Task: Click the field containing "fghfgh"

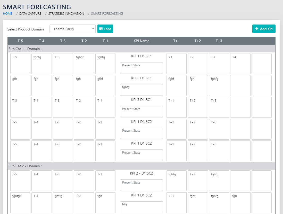Action: click(20, 203)
